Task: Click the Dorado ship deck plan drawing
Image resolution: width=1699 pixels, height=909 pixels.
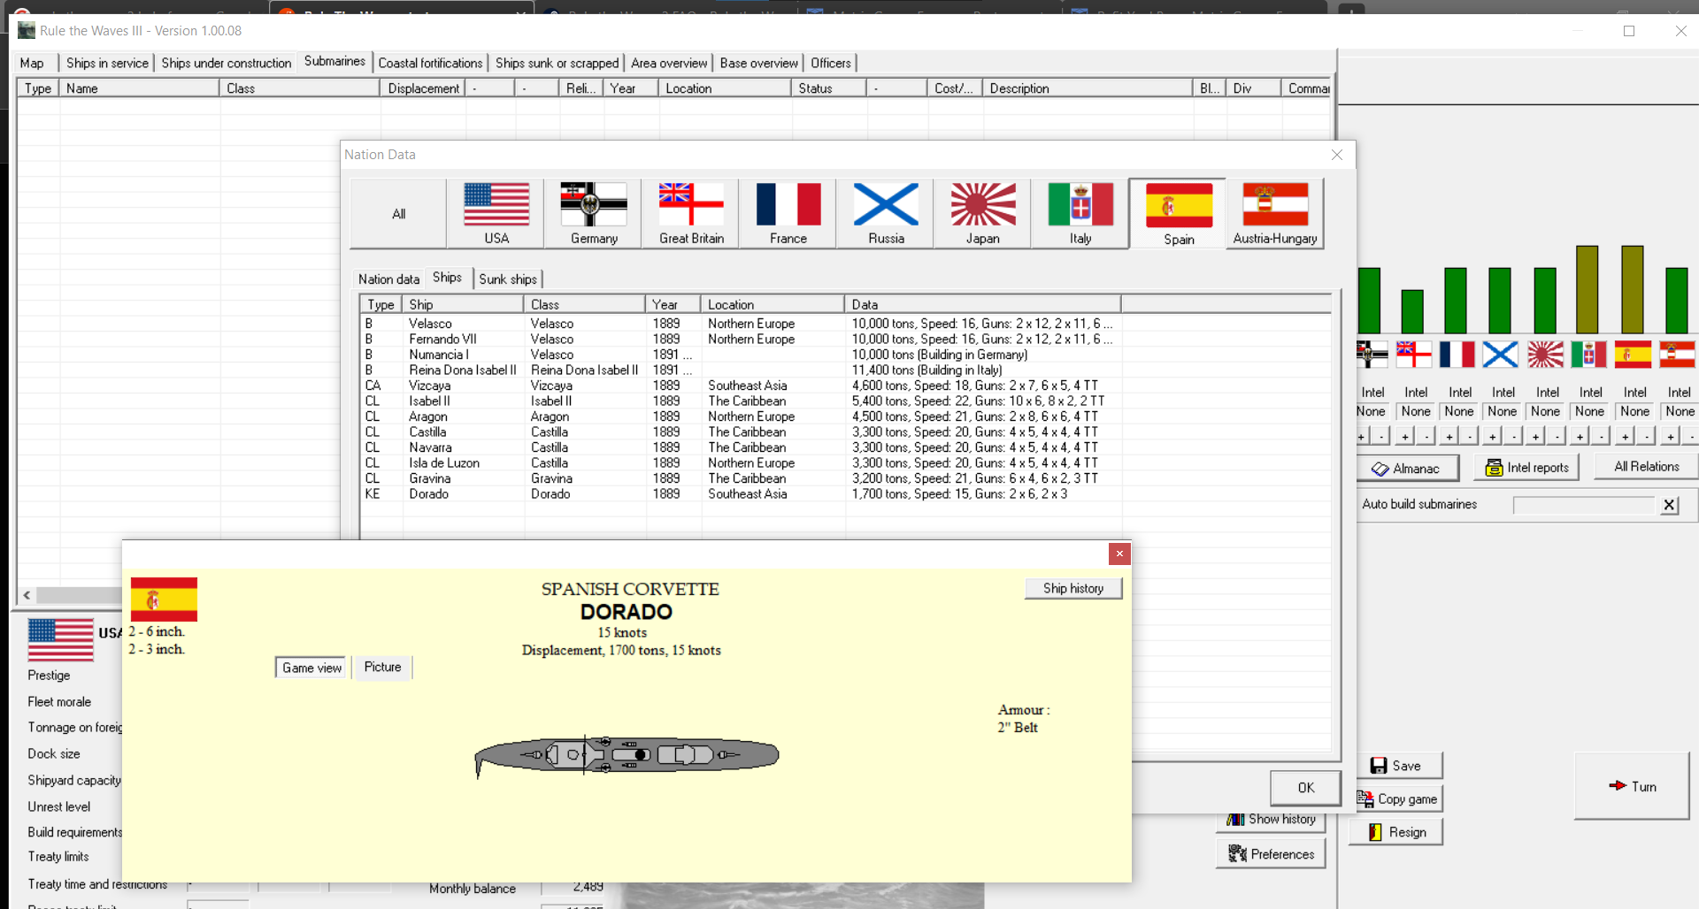Action: click(627, 756)
